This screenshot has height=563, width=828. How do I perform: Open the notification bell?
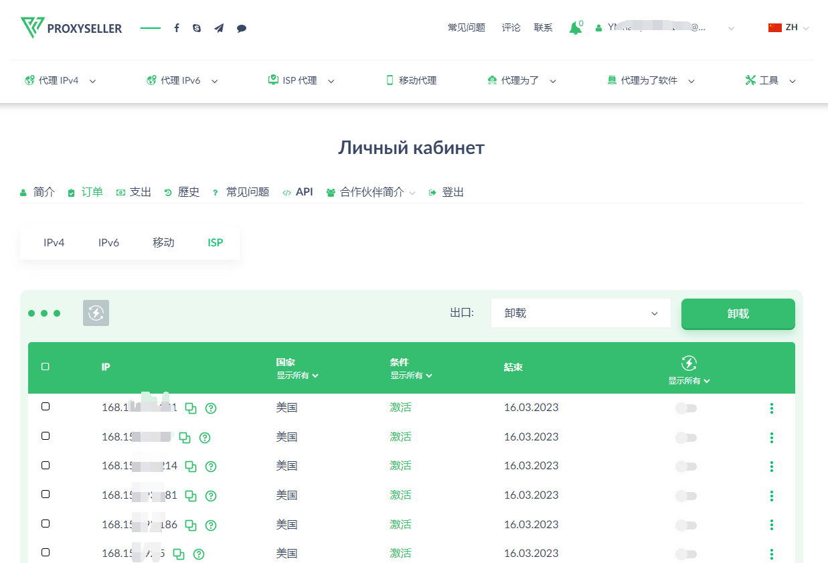[575, 28]
